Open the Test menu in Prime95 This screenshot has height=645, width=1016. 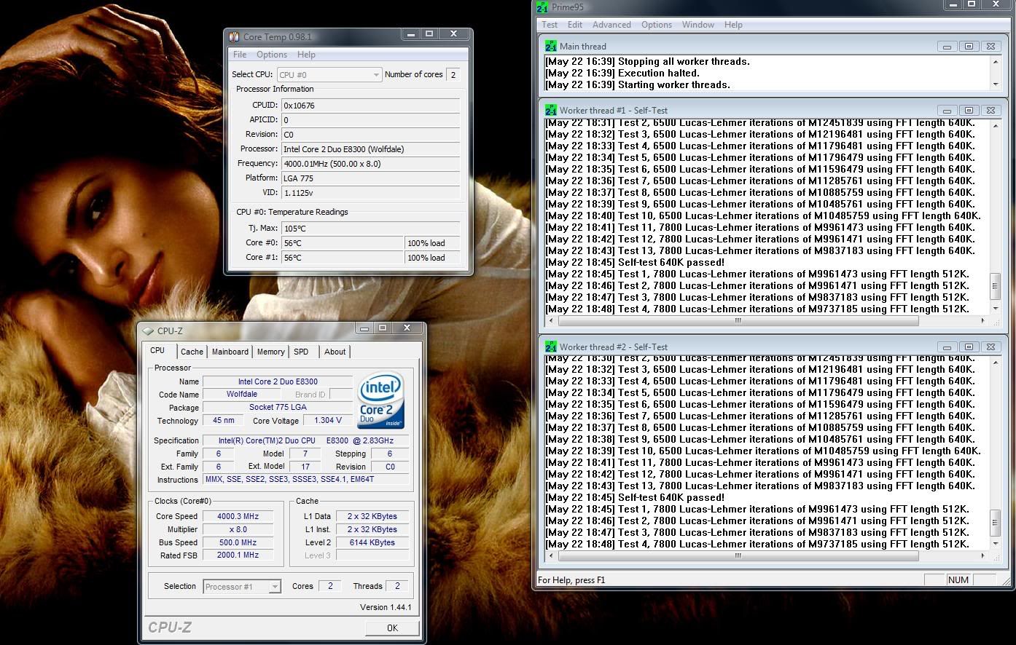click(550, 25)
